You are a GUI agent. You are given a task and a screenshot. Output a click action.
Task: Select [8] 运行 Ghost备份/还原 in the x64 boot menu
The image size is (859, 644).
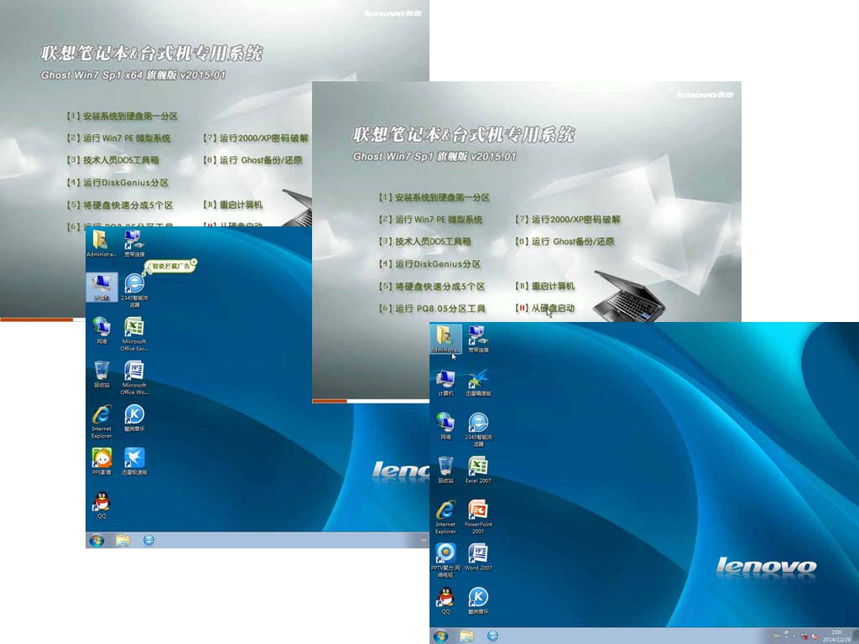(252, 160)
